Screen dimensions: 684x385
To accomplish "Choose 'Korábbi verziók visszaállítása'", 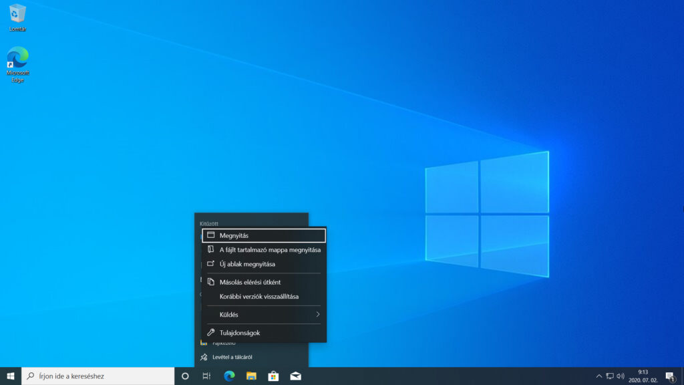I will (264, 296).
